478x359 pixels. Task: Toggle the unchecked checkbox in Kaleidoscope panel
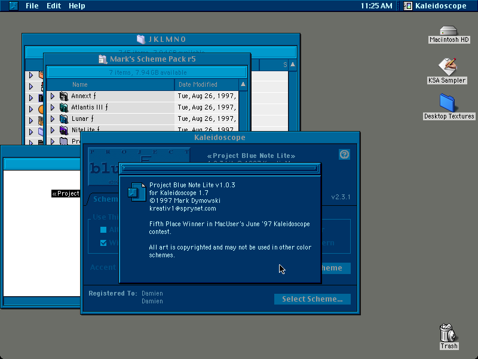click(x=103, y=230)
